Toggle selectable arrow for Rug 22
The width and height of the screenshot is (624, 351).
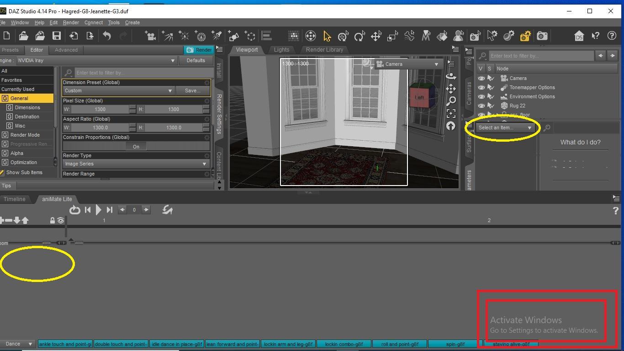click(x=491, y=106)
